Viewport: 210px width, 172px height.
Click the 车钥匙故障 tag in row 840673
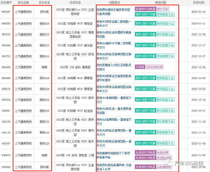point(164,158)
